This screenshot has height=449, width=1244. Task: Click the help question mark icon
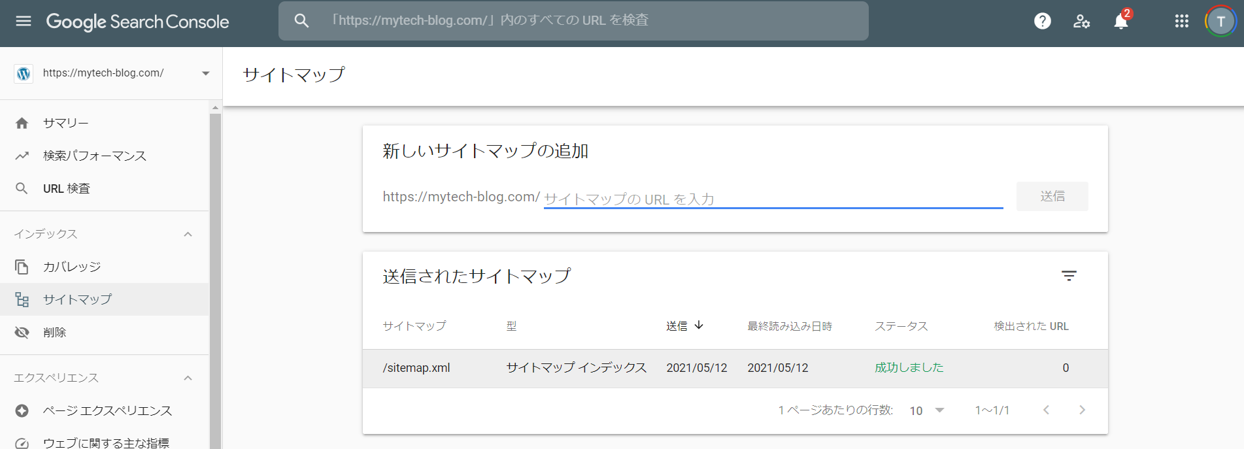coord(1042,21)
